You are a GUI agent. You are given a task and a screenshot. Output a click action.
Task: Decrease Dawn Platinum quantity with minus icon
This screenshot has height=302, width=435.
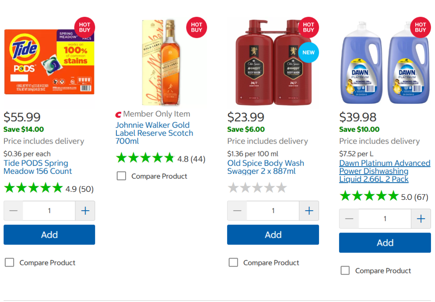(349, 219)
